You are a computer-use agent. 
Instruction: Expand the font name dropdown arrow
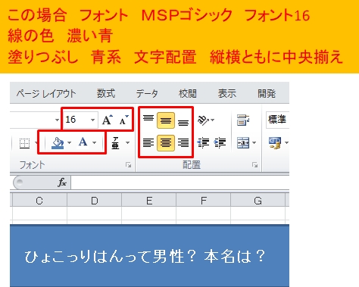coord(58,120)
